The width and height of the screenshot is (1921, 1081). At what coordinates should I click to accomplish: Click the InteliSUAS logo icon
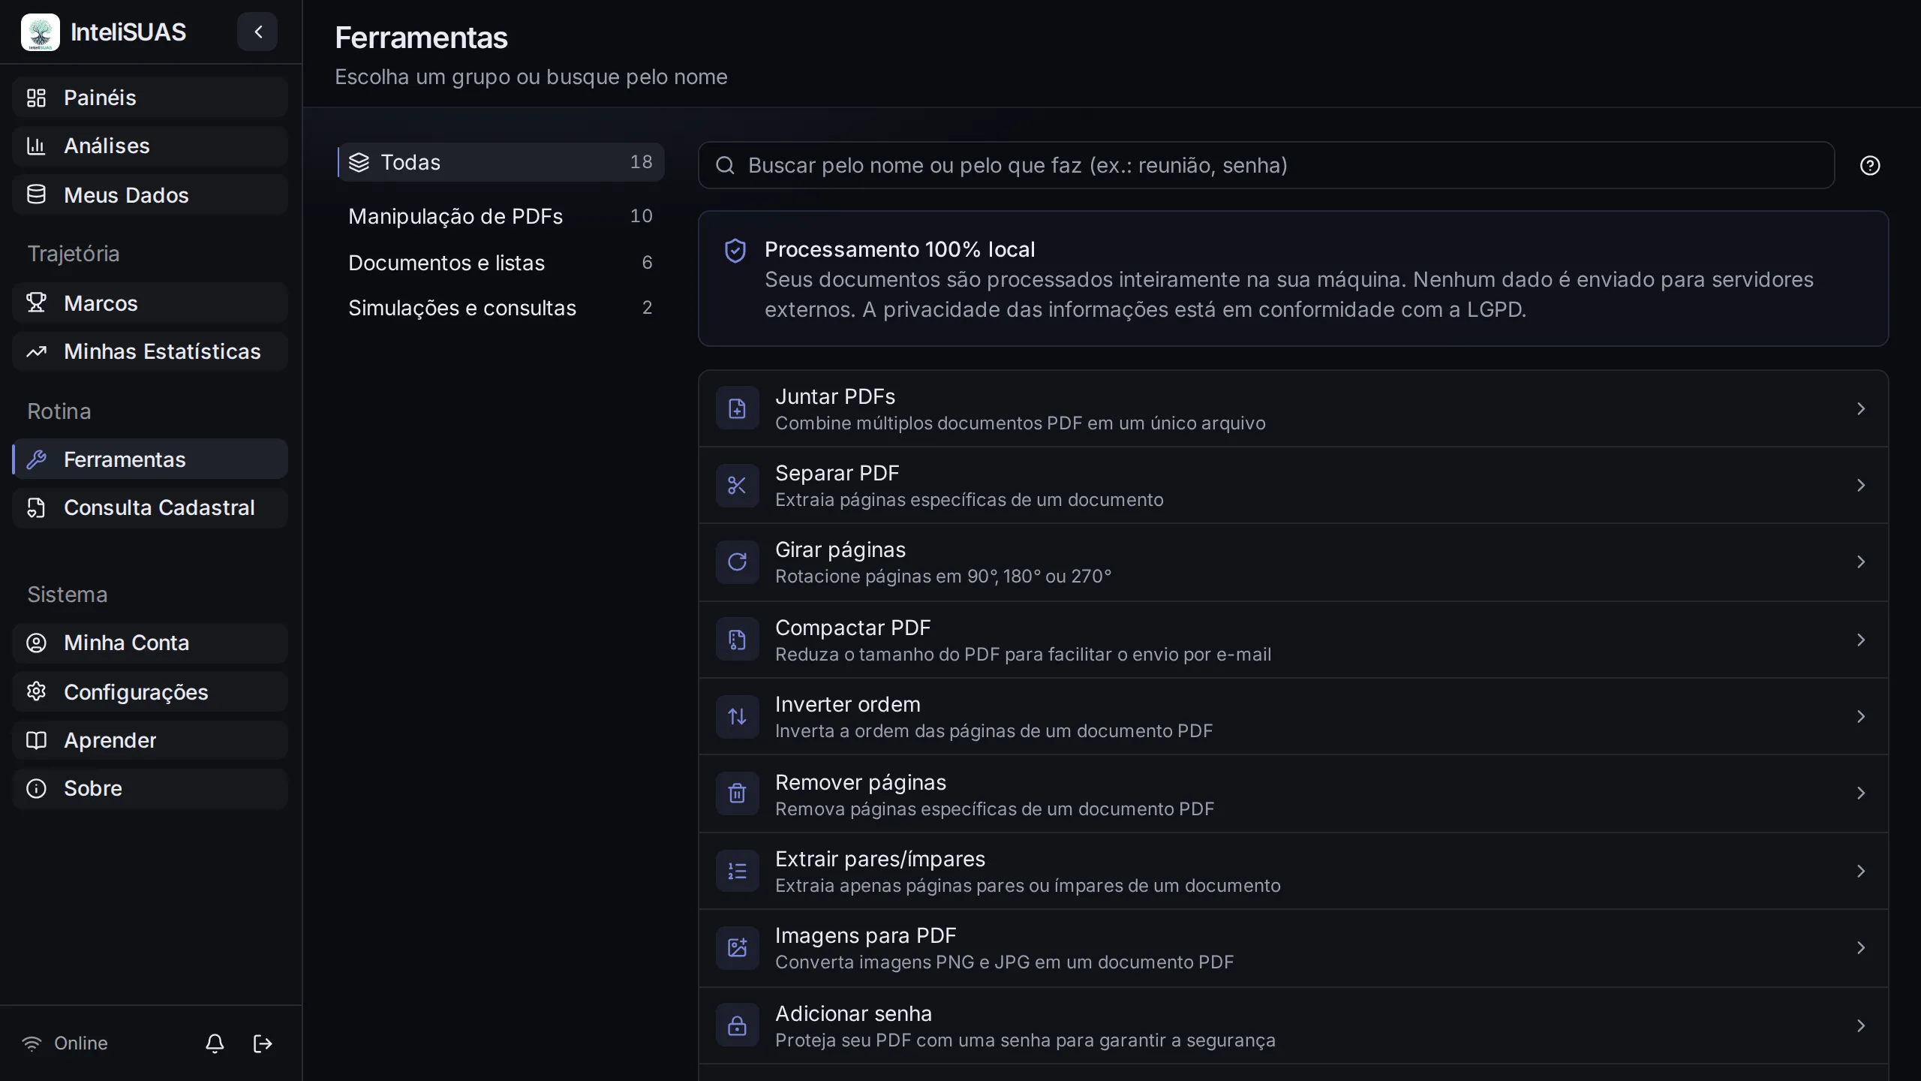click(41, 32)
